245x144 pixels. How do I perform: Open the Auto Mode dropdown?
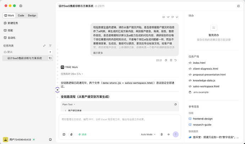148,134
